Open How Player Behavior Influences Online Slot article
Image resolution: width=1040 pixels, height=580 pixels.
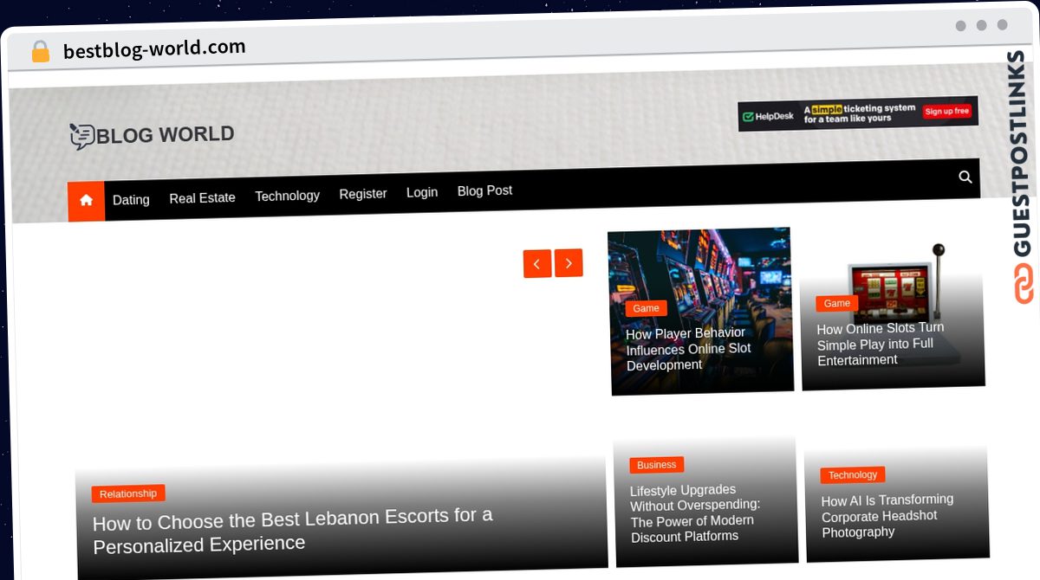tap(688, 349)
